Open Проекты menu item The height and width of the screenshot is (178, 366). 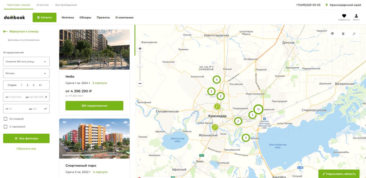click(x=103, y=18)
